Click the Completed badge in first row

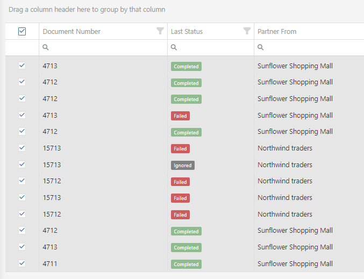[x=186, y=67]
